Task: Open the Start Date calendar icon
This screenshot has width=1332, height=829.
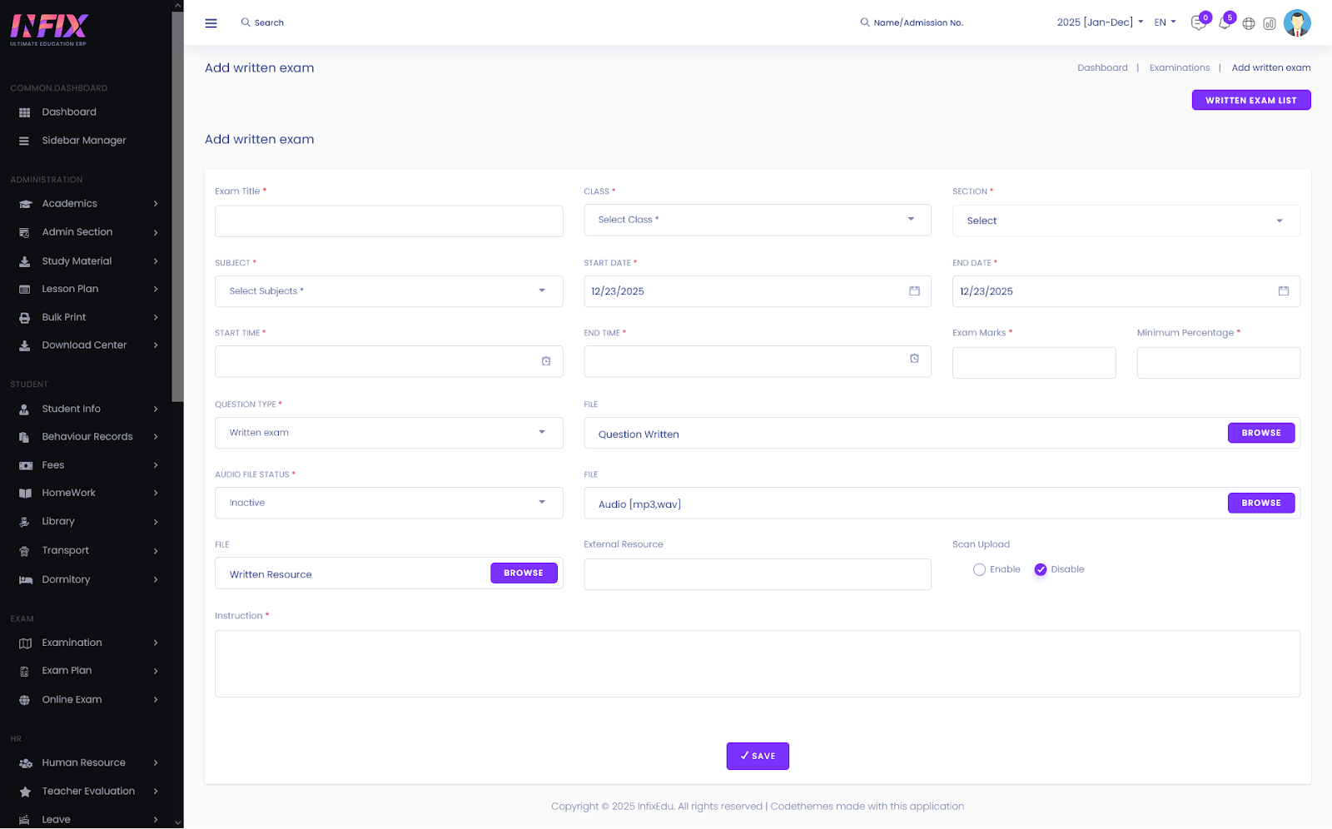Action: (914, 291)
